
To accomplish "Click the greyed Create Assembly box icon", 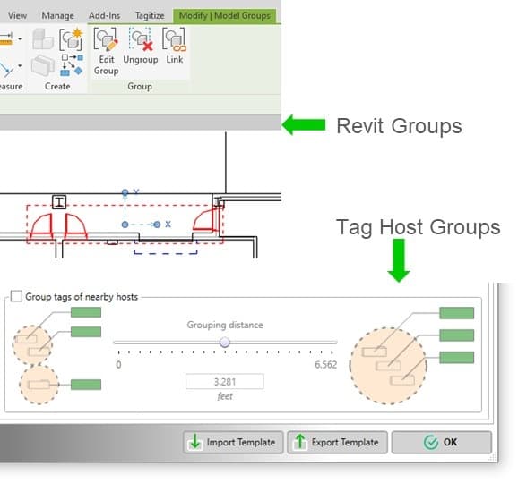I will [x=43, y=65].
